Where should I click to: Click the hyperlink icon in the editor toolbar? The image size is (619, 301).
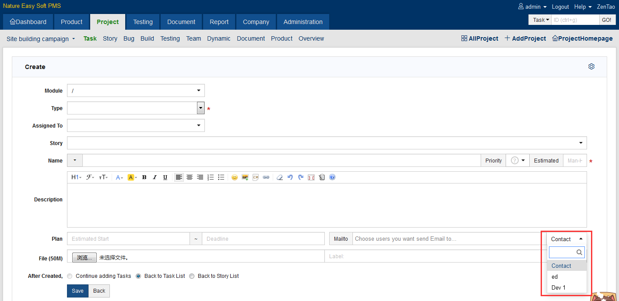point(266,177)
